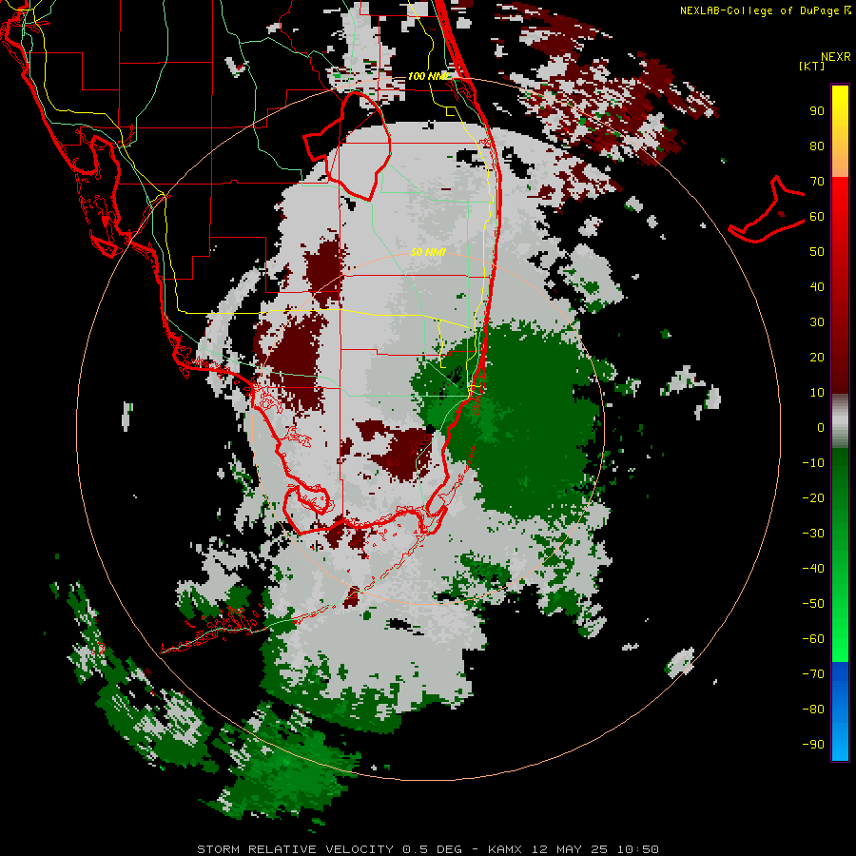Click the KAMX station identifier

pyautogui.click(x=505, y=849)
